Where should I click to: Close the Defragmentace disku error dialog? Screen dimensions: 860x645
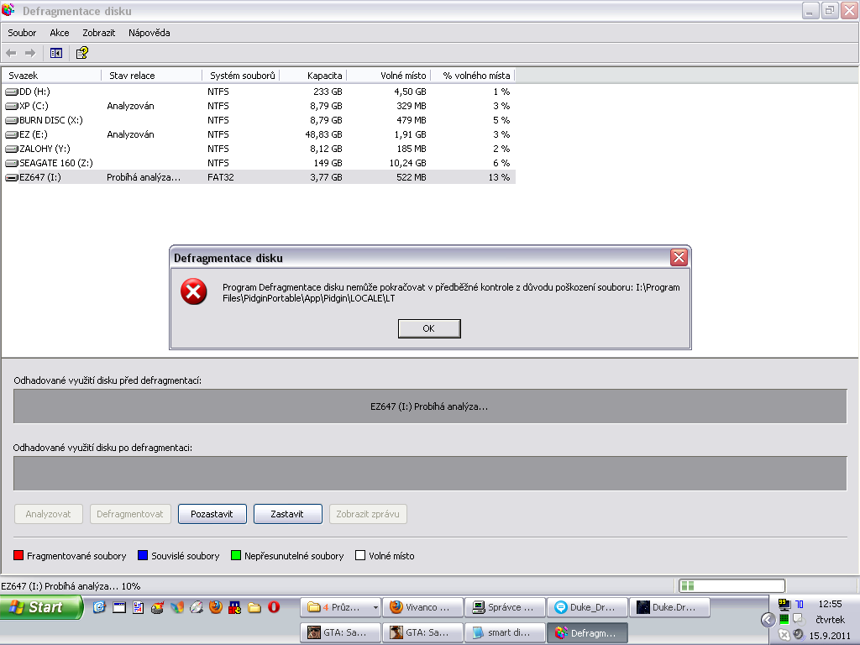[x=679, y=257]
